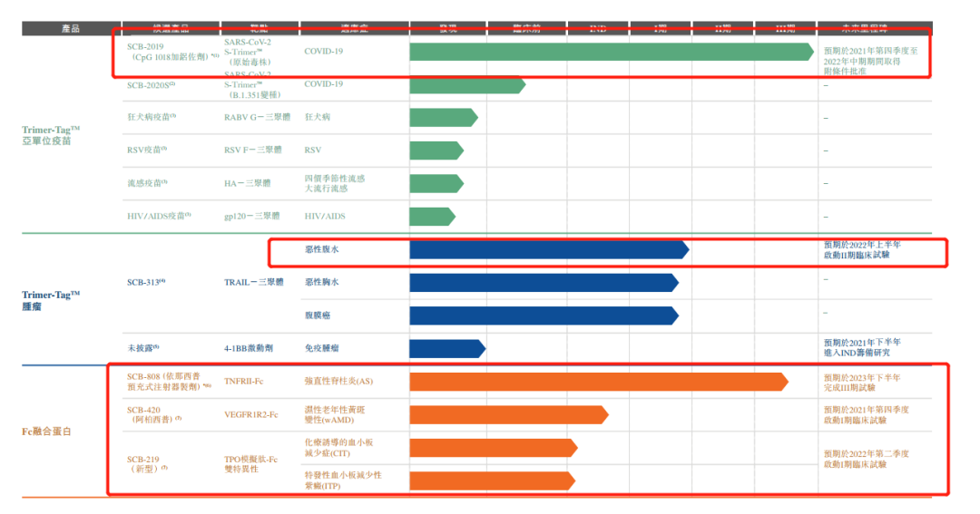Viewport: 980px width, 514px height.
Task: Select the SCB-2020S green pipeline bar
Action: [467, 85]
